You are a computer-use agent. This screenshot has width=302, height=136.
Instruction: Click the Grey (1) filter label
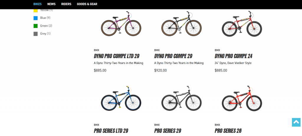(45, 34)
